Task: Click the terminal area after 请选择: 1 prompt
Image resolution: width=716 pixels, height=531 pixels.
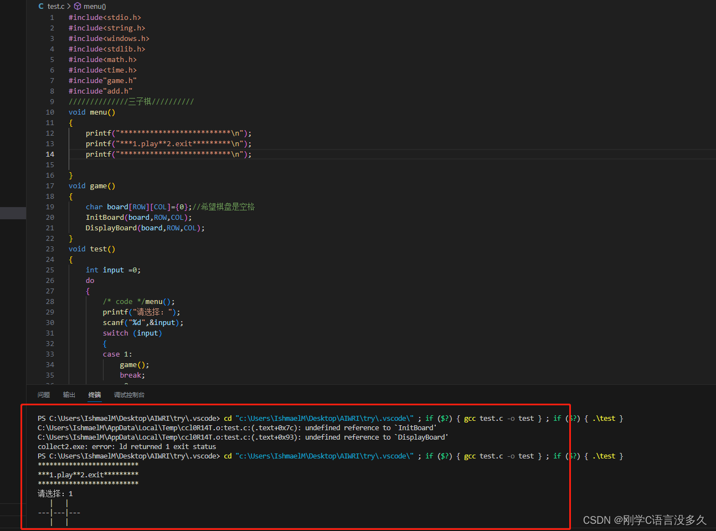Action: click(111, 493)
